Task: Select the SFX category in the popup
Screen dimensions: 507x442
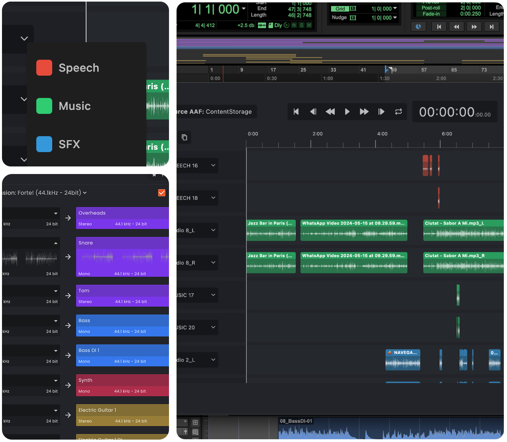Action: pyautogui.click(x=86, y=144)
